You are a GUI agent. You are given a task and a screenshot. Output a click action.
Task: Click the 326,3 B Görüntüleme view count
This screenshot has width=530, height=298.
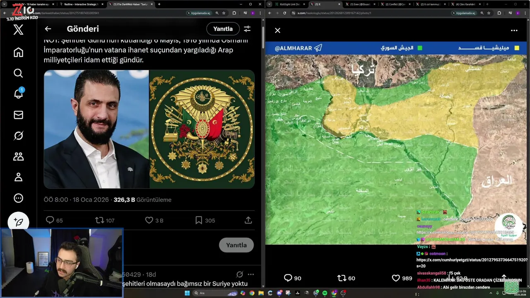coord(142,199)
